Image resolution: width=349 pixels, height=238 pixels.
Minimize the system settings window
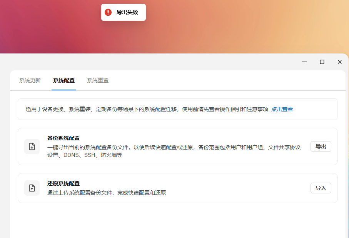click(x=304, y=62)
